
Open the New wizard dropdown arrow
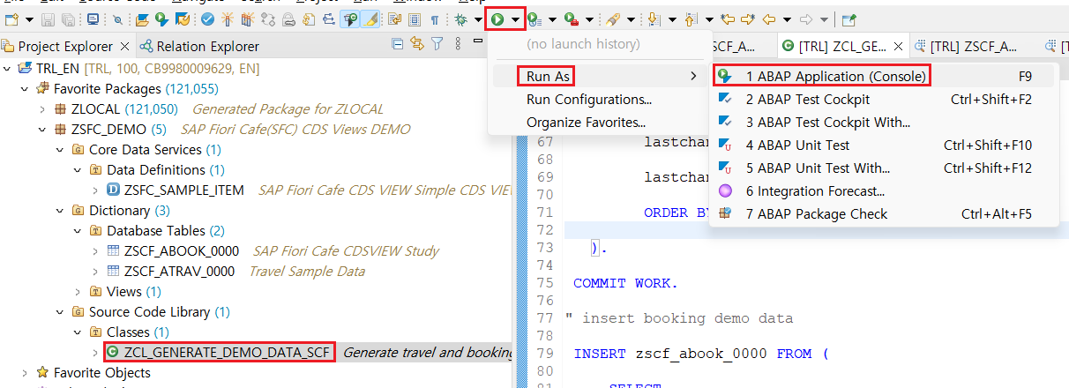29,19
